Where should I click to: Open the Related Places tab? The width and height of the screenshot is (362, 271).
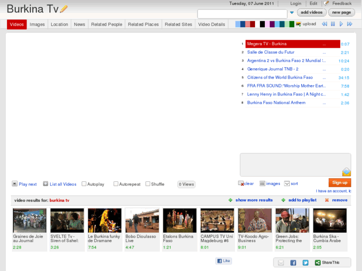(x=143, y=24)
